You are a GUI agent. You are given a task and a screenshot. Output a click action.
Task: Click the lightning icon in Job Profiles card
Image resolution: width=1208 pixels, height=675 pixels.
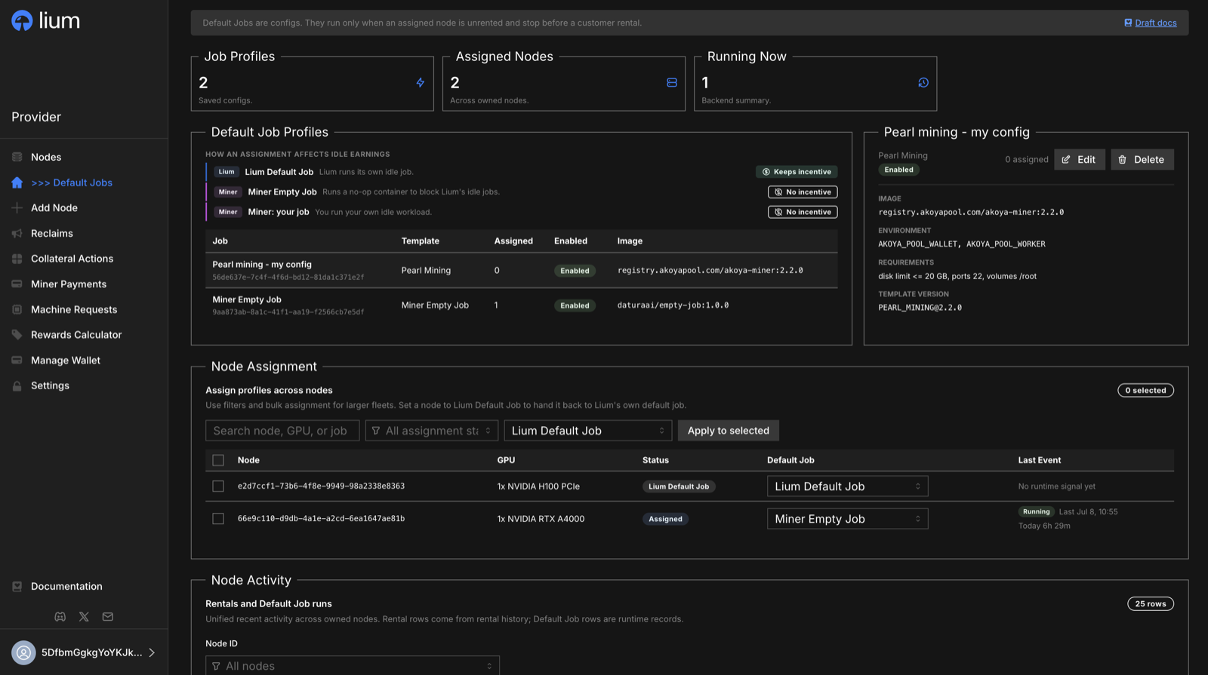(x=421, y=82)
